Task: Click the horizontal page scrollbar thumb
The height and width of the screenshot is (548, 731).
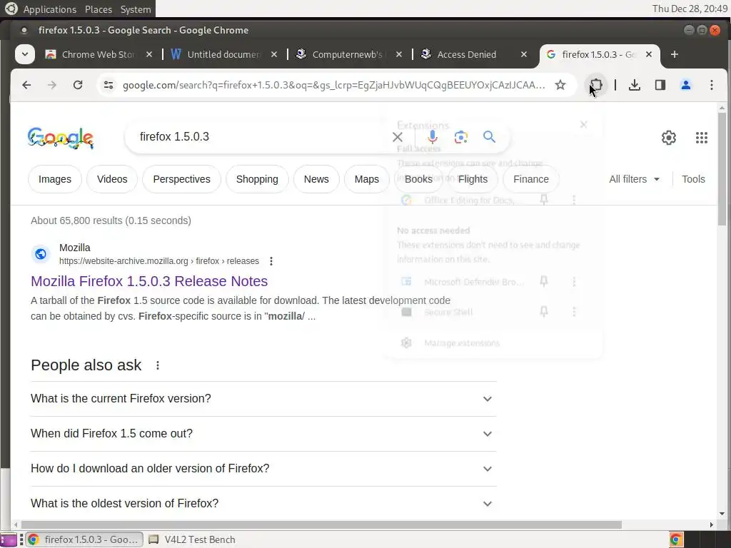Action: 321,524
